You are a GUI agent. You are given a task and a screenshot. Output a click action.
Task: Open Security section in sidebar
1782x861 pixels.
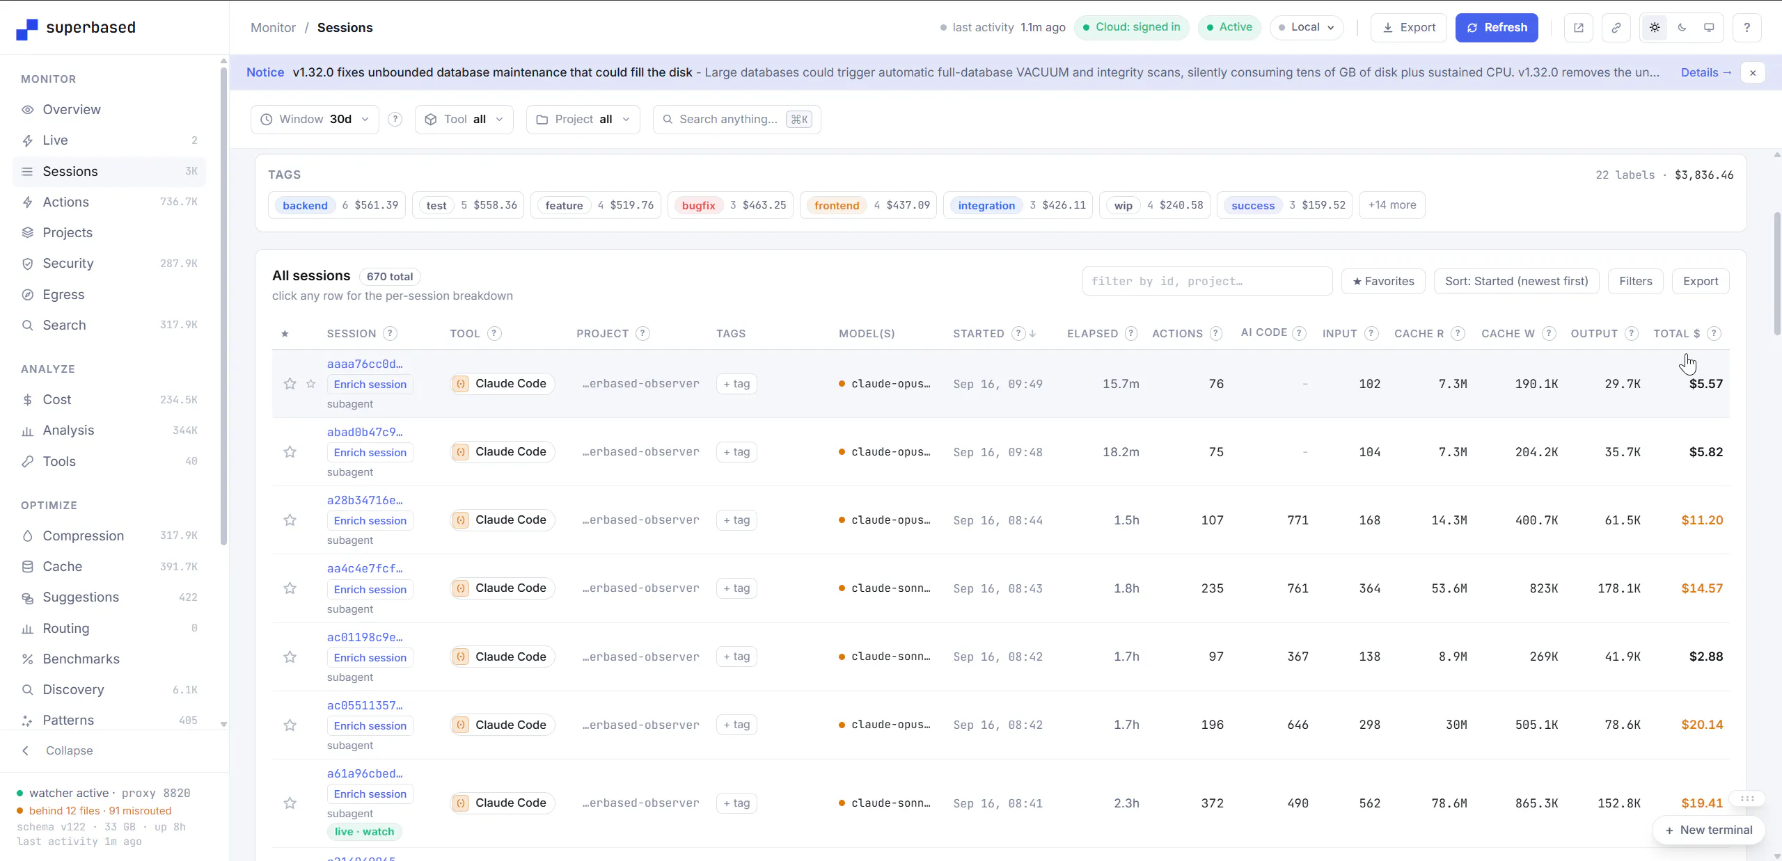(109, 264)
